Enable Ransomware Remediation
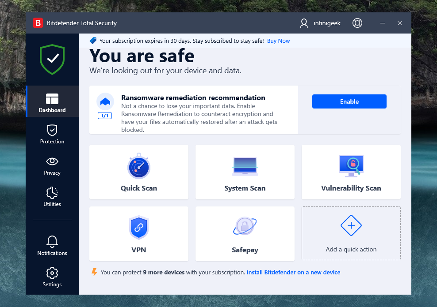The width and height of the screenshot is (437, 307). [349, 101]
